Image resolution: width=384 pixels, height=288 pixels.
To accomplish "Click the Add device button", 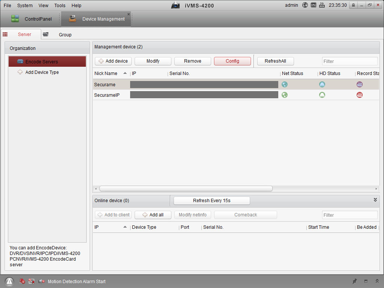I will [113, 61].
